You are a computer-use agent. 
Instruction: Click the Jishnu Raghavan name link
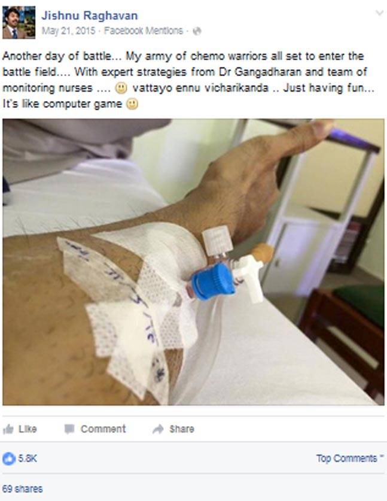[x=90, y=16]
